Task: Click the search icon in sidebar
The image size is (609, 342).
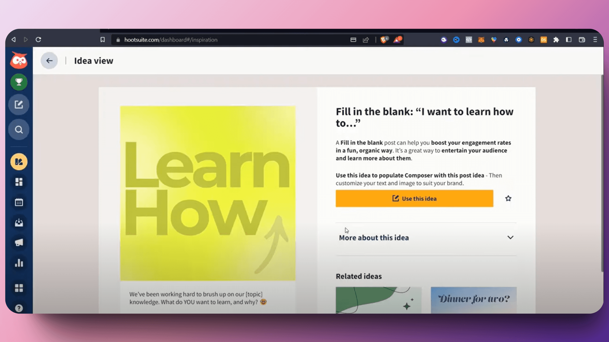Action: (x=19, y=129)
